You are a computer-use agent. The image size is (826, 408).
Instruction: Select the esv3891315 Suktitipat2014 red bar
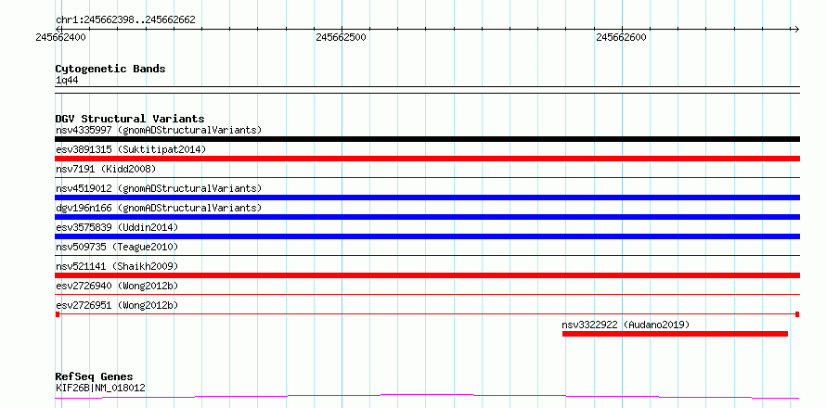click(x=427, y=159)
